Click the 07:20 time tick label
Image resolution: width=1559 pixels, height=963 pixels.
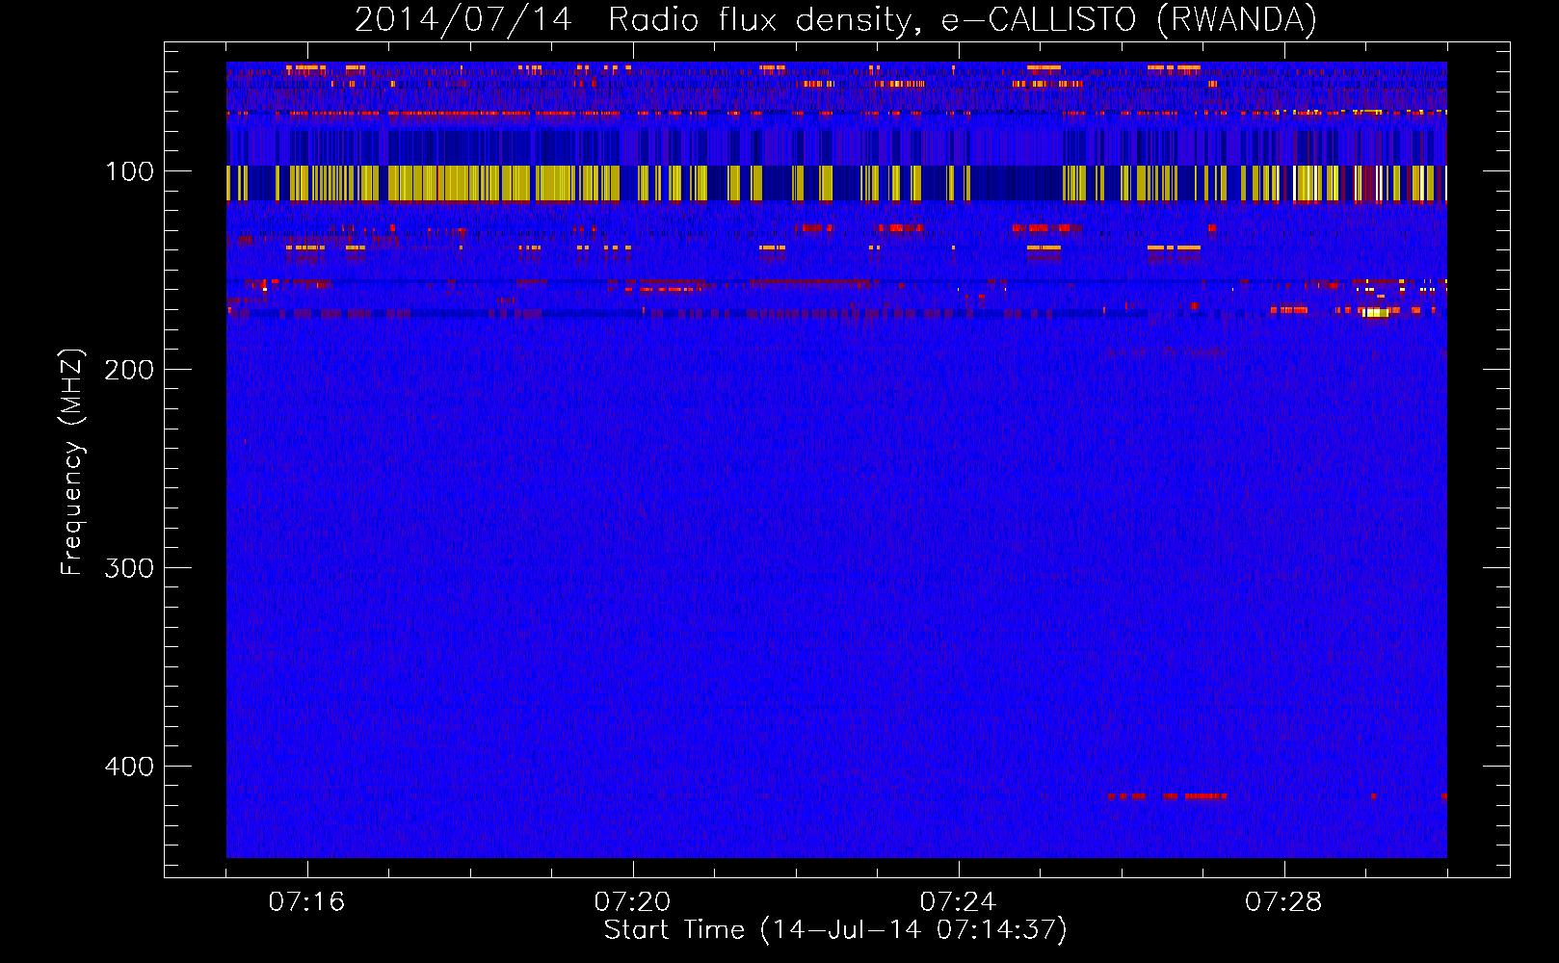(632, 902)
